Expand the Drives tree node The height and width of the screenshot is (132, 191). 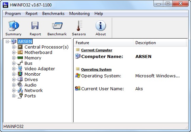pos(14,80)
